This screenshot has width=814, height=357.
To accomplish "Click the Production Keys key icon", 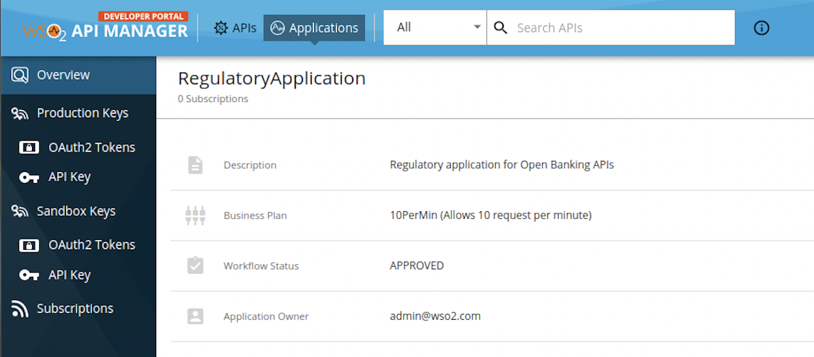I will (x=20, y=114).
